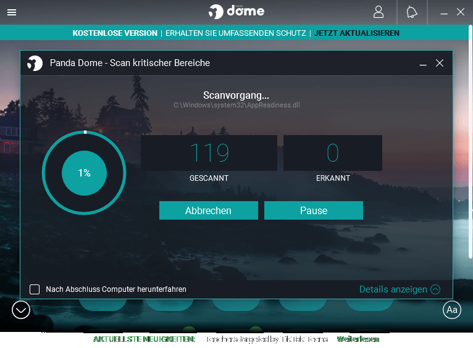473x348 pixels.
Task: Click the scanned file path AppReadiness.dll
Action: click(236, 105)
